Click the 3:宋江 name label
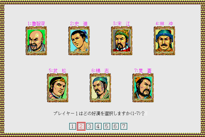The image size is (205, 137). (122, 24)
